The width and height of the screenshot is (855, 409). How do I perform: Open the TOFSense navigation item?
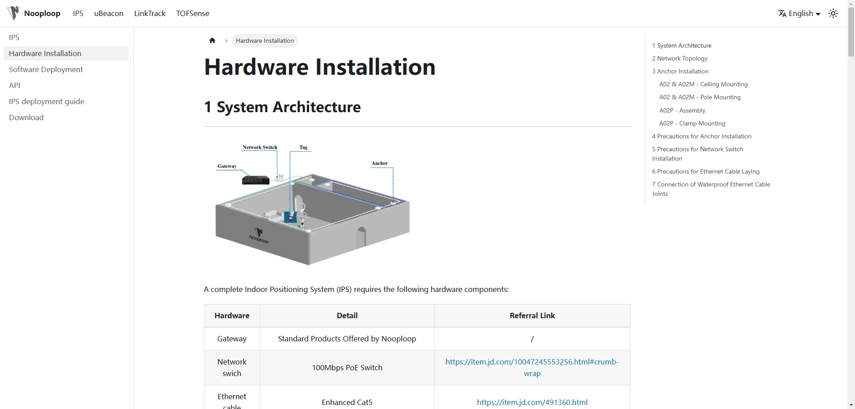(192, 13)
